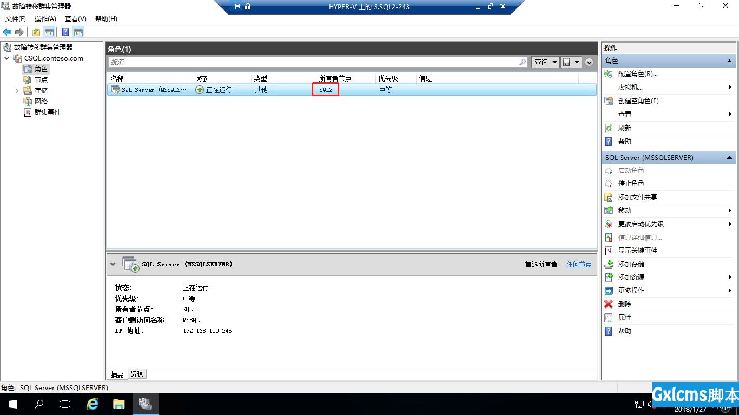Sort by 状态 column header
Screen dimensions: 739x415
click(222, 78)
